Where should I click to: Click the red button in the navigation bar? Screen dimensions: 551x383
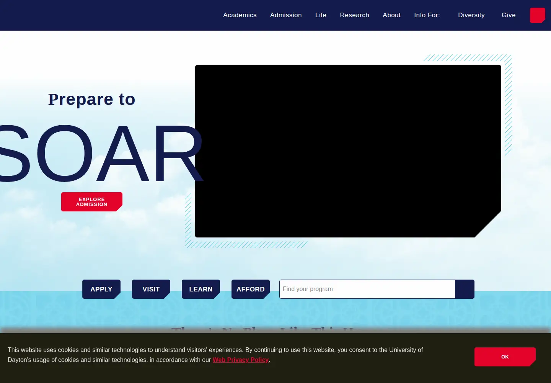[x=538, y=15]
